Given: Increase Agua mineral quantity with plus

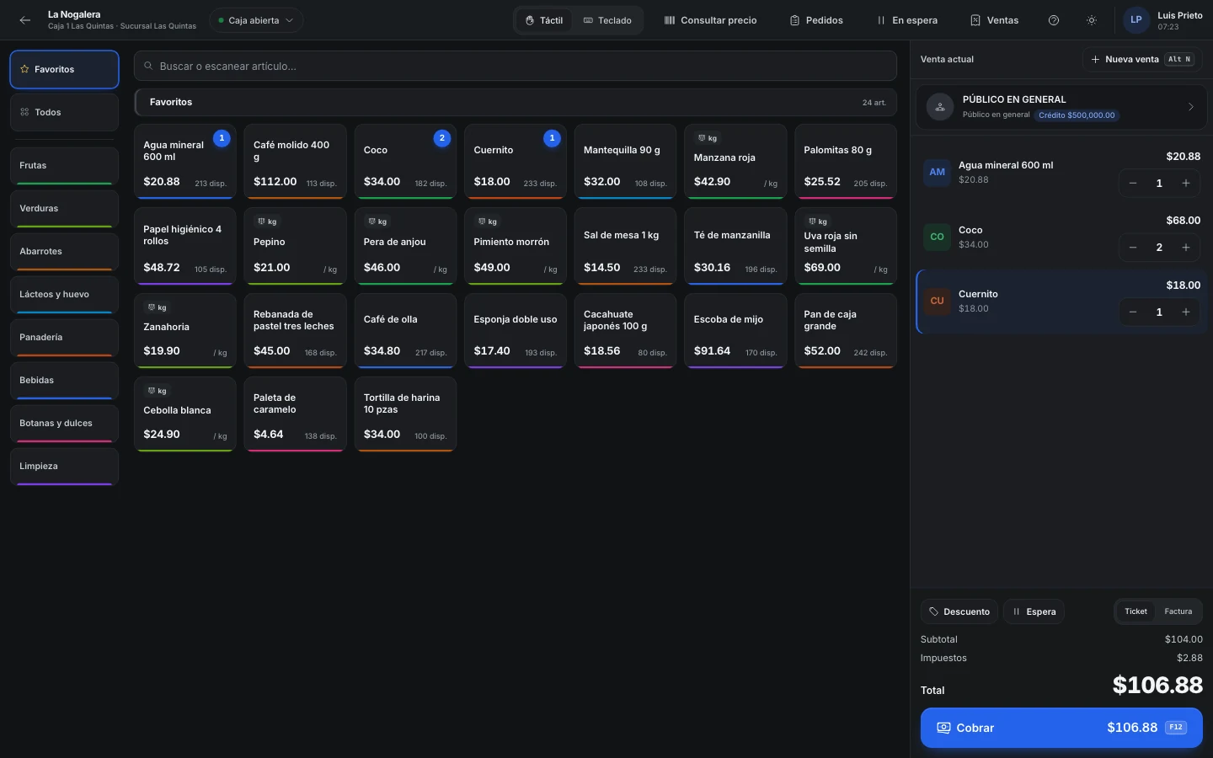Looking at the screenshot, I should (x=1186, y=184).
